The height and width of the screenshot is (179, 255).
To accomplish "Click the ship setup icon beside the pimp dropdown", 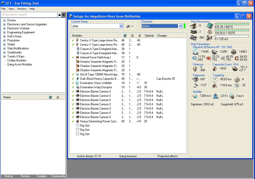I will tap(129, 26).
